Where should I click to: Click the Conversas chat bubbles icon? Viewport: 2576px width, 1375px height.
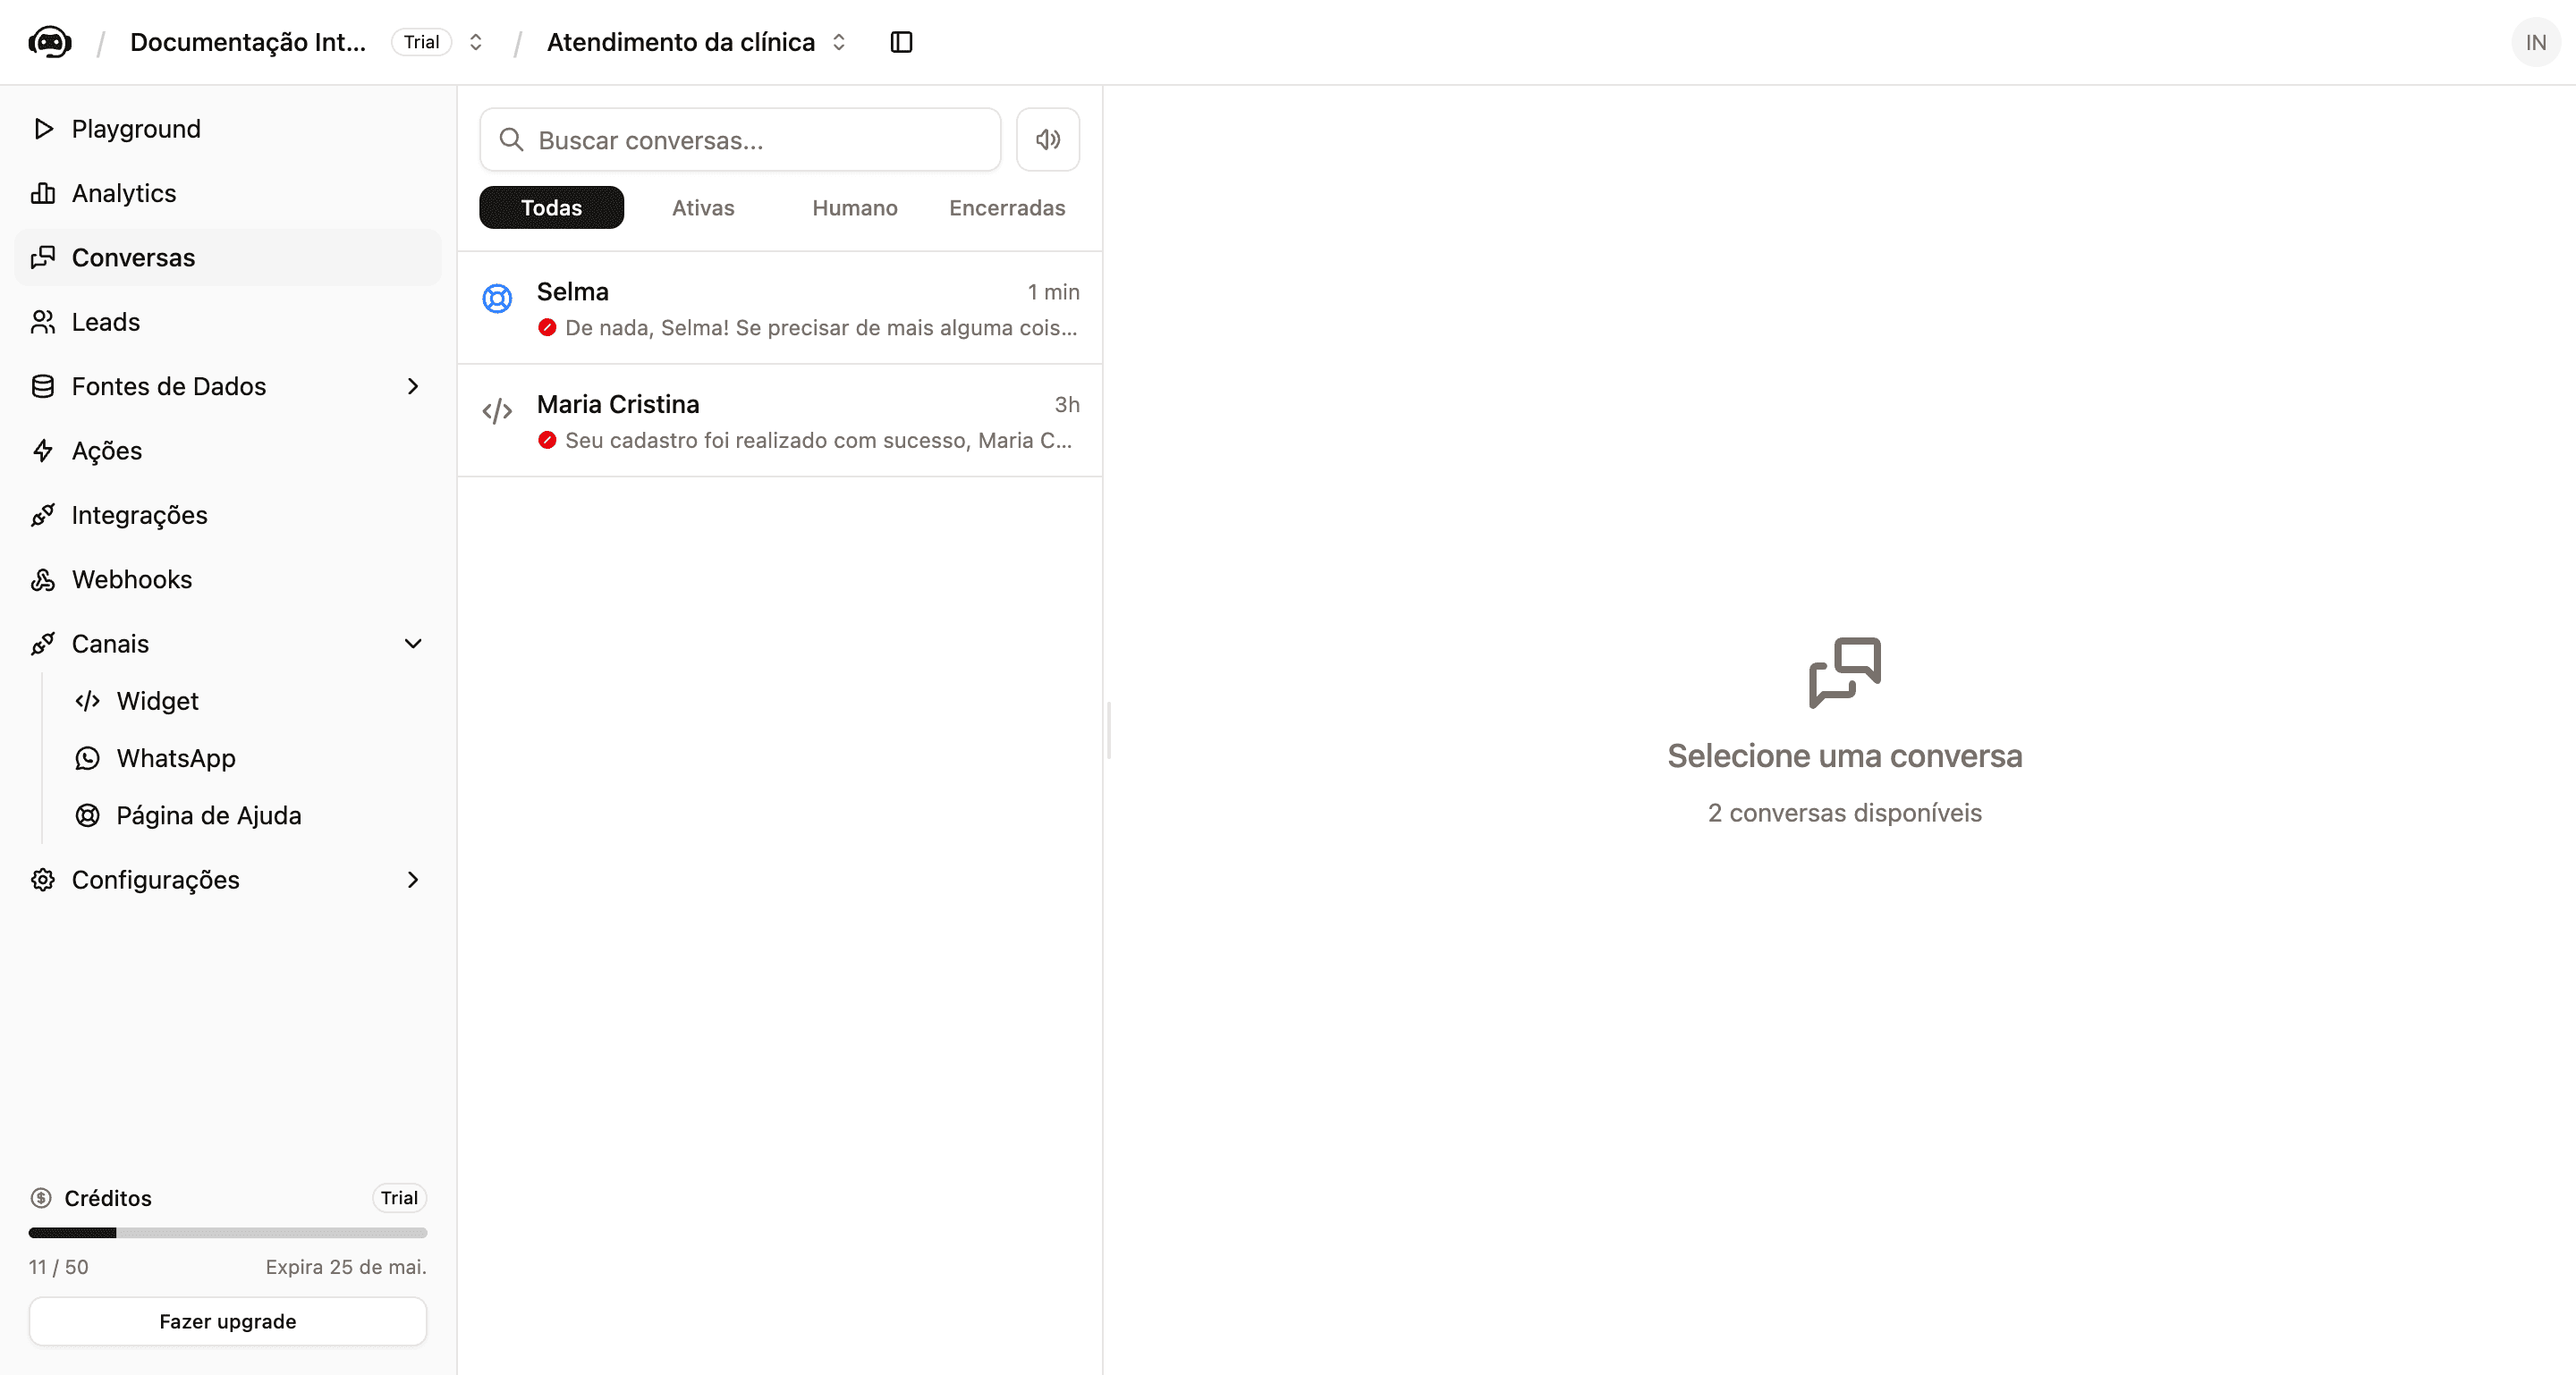pyautogui.click(x=43, y=257)
